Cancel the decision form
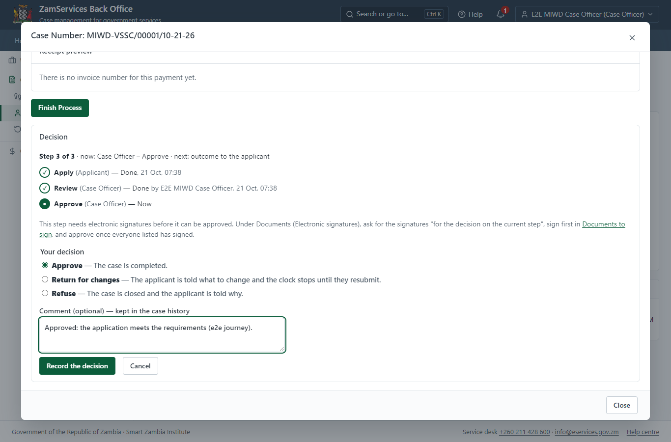Screen dimensions: 671x442 point(140,366)
